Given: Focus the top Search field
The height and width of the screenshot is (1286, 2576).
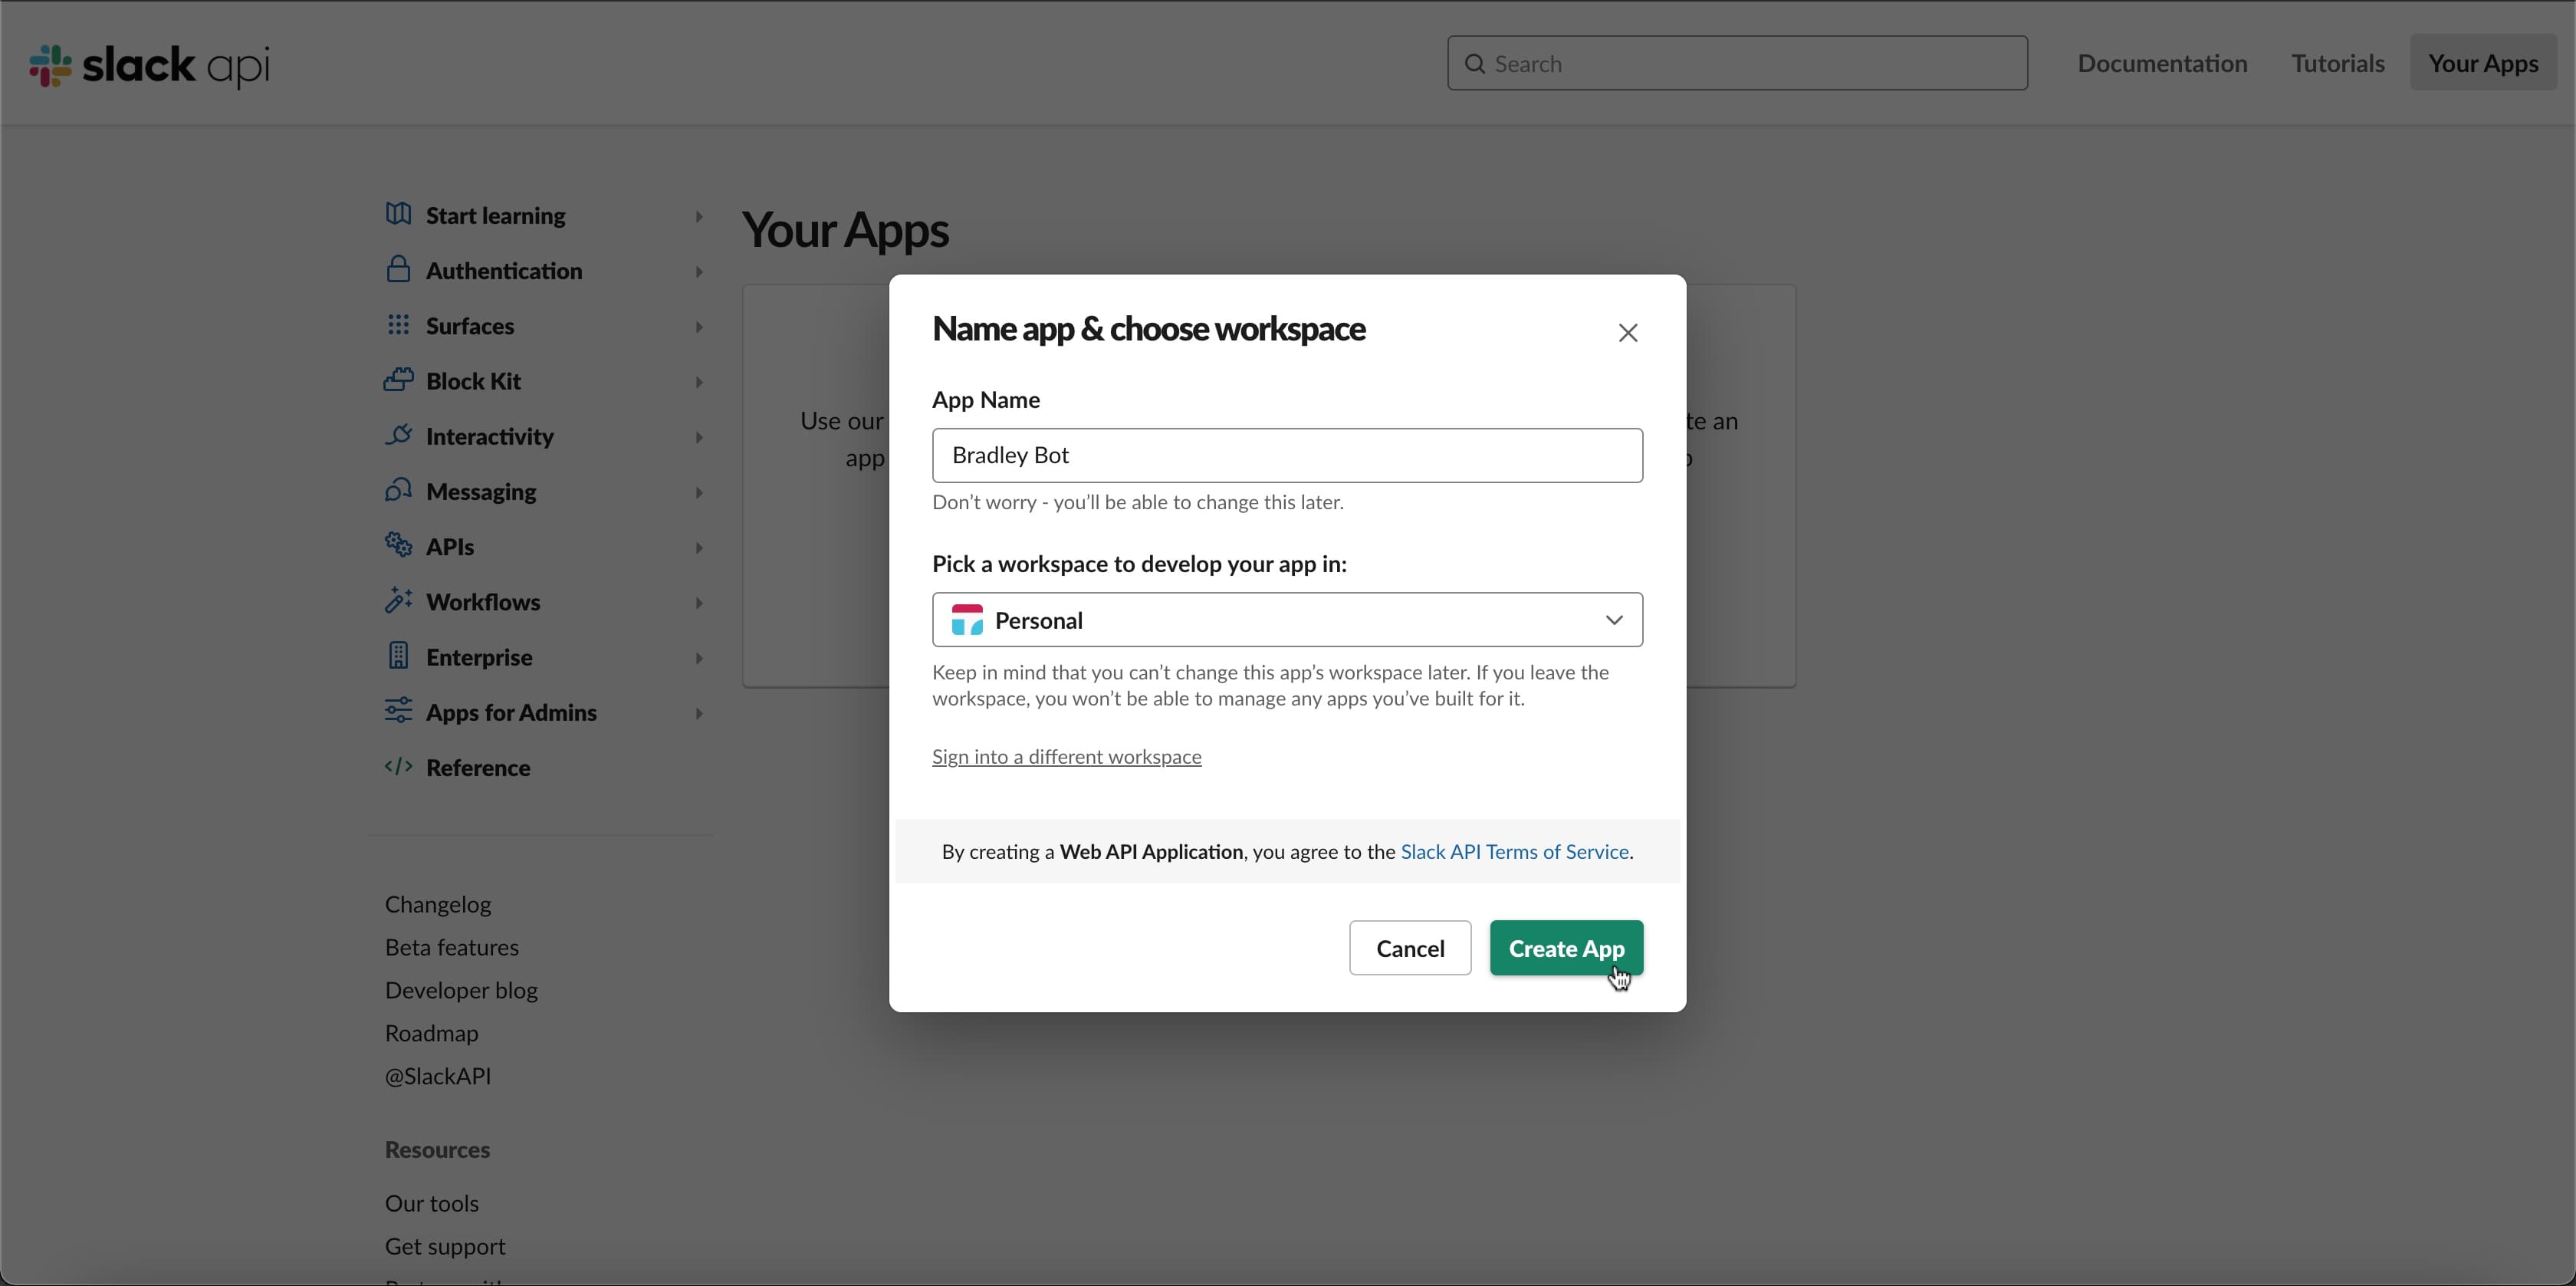Looking at the screenshot, I should pyautogui.click(x=1737, y=63).
